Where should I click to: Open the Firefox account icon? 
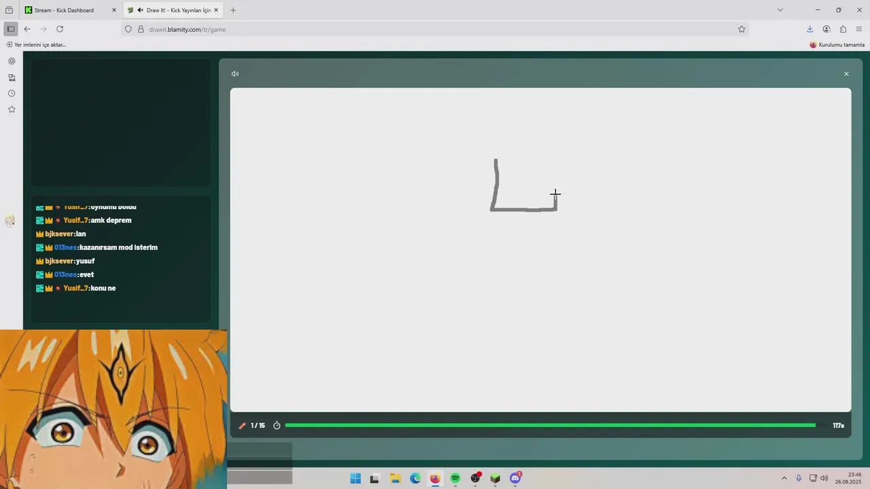click(826, 29)
